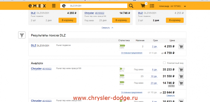Expand the Александр account dropdown

[185, 6]
